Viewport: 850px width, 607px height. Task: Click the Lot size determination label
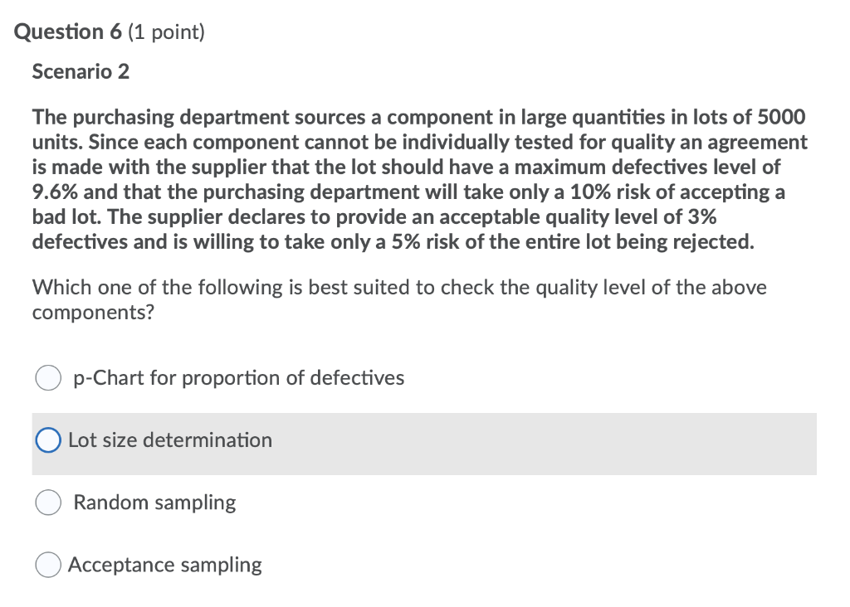click(169, 440)
